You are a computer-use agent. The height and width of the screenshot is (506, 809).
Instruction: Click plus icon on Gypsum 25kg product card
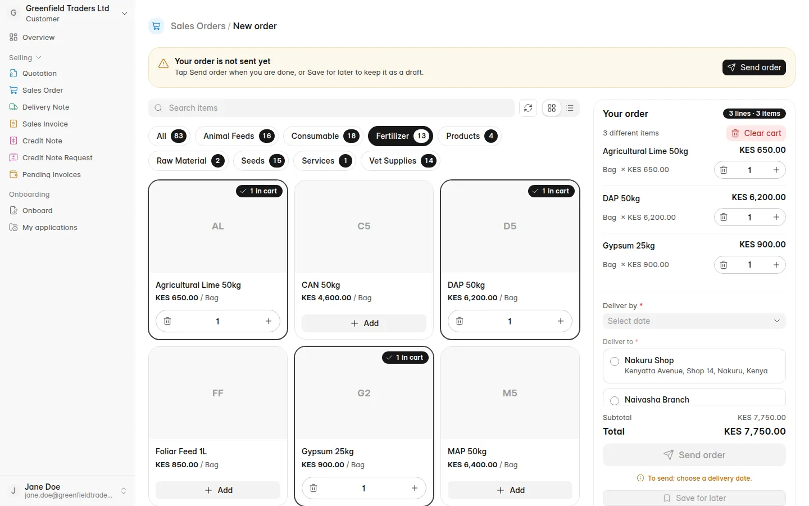pos(415,488)
